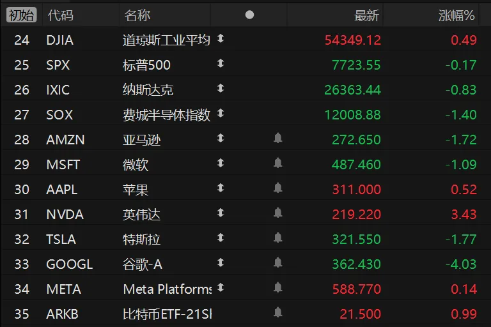Click the up-down arrow icon in TSLA row

(x=221, y=238)
